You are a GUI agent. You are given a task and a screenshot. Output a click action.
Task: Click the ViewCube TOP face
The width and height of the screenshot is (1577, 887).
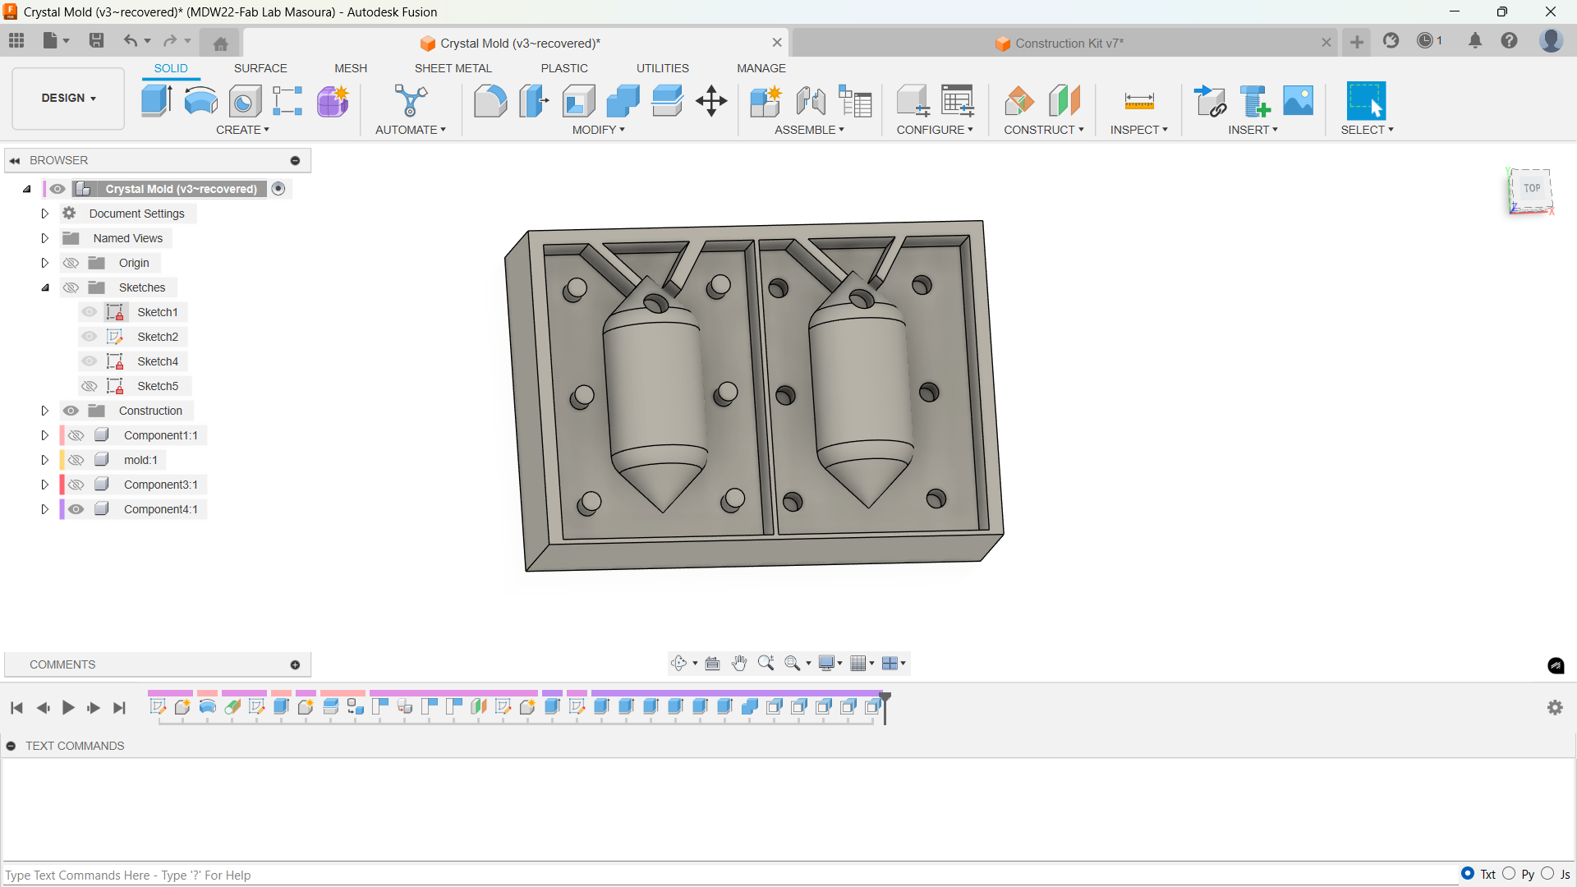tap(1532, 188)
